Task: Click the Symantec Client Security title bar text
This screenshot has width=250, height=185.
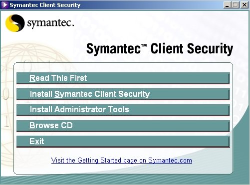Action: coord(45,5)
